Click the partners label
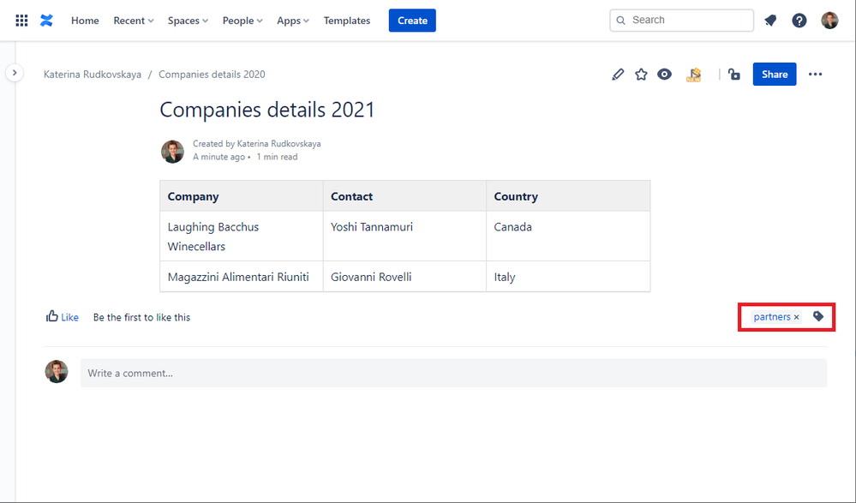The image size is (856, 503). click(x=772, y=317)
